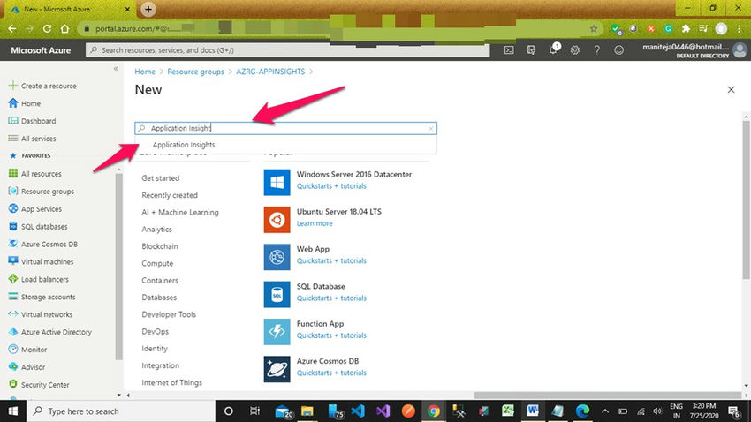Select Databases category
The width and height of the screenshot is (751, 422).
(159, 298)
